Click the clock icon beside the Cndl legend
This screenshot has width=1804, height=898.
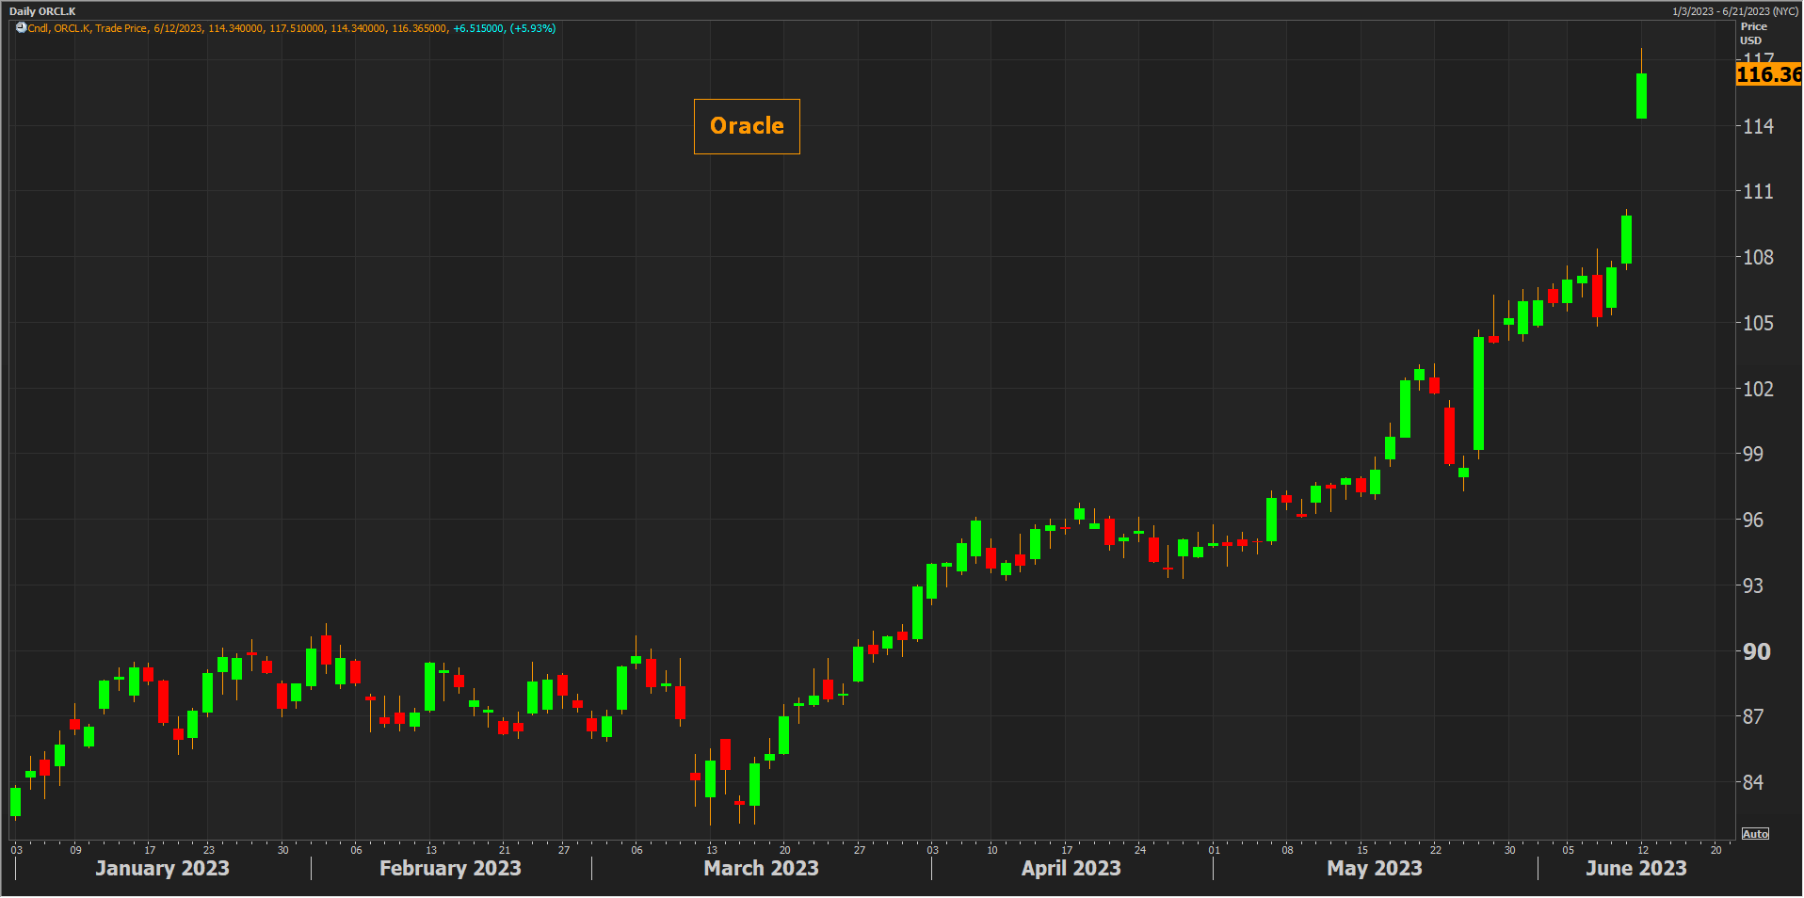coord(21,28)
